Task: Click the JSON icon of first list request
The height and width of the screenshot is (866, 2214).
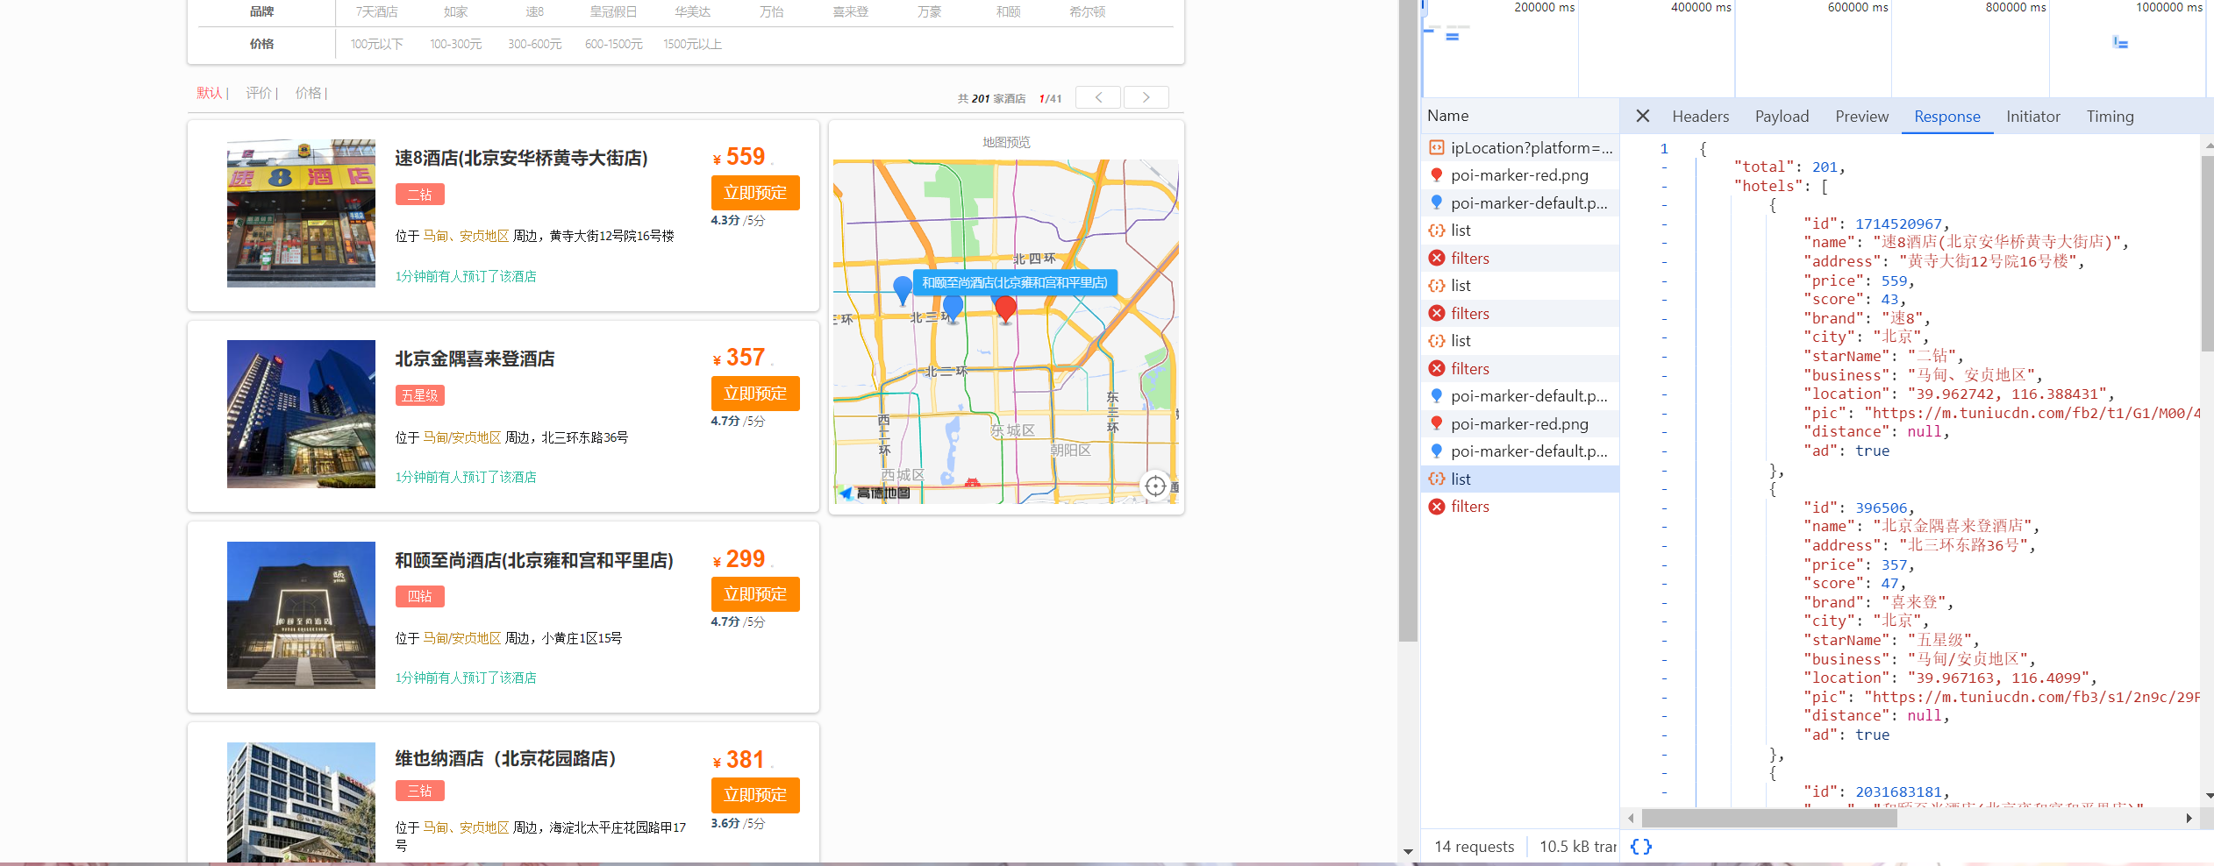Action: pos(1437,231)
